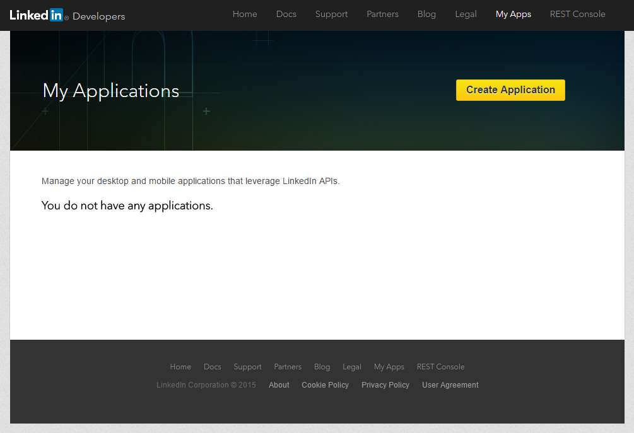Viewport: 634px width, 433px height.
Task: View the Privacy Policy link
Action: [385, 385]
